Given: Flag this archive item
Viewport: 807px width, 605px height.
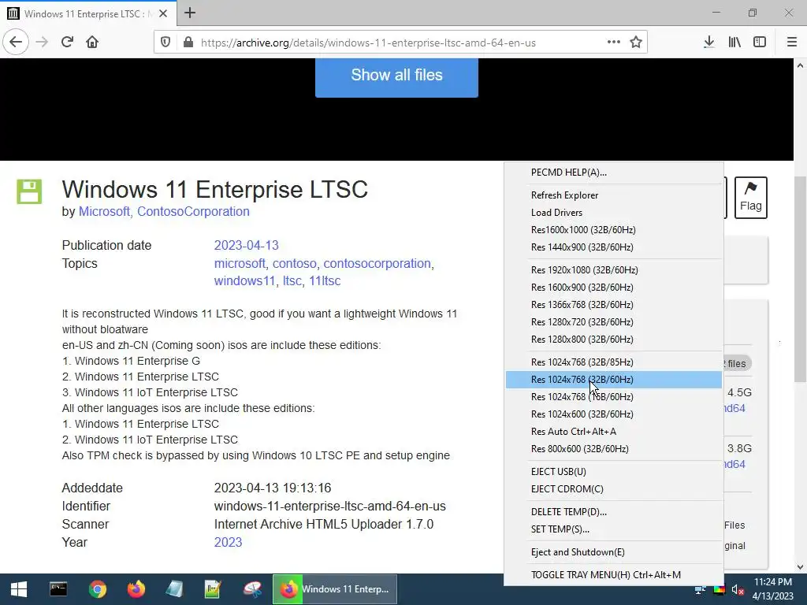Looking at the screenshot, I should (x=750, y=198).
